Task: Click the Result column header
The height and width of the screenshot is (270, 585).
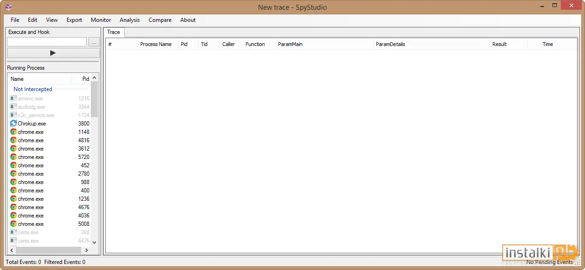Action: [x=509, y=44]
